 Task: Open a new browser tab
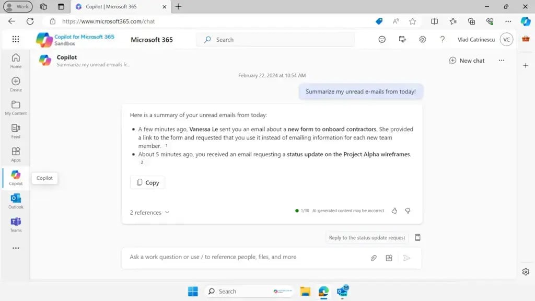tap(179, 7)
